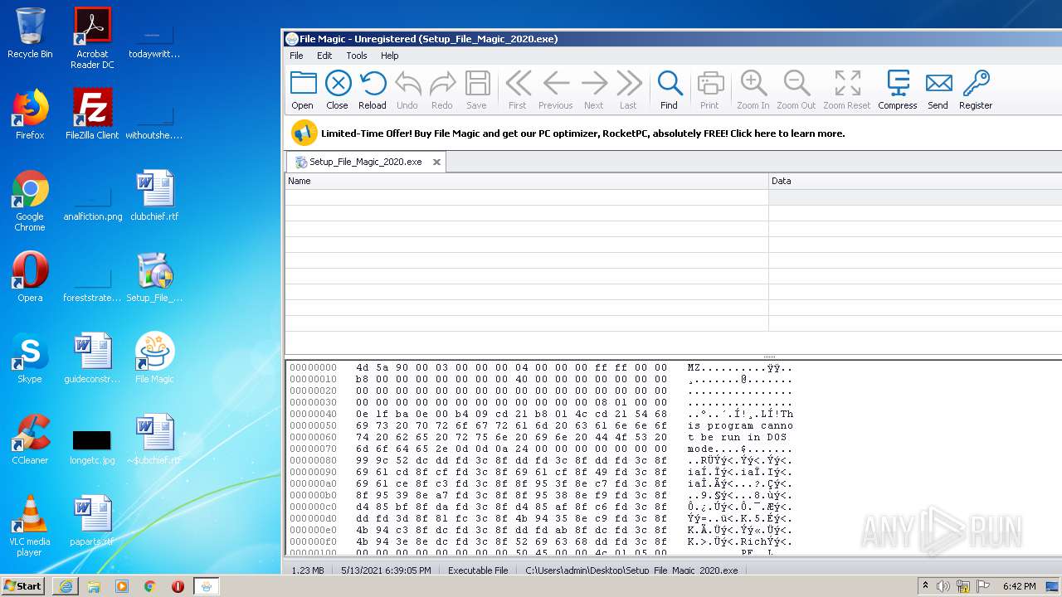Screen dimensions: 1062x597
Task: Click the VLC media player desktop icon
Action: [x=30, y=526]
